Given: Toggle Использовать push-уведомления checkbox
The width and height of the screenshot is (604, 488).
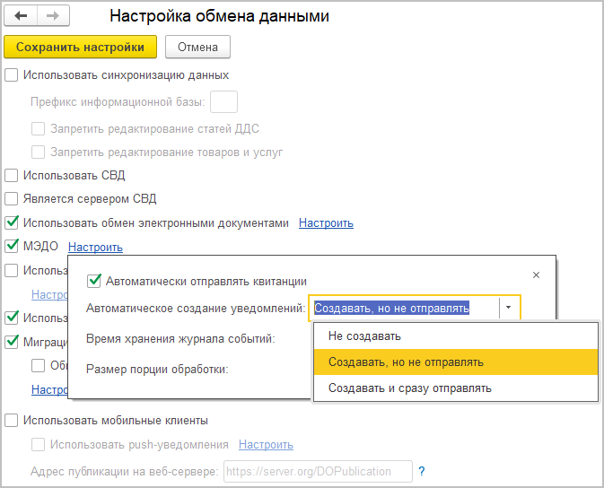Looking at the screenshot, I should pos(38,444).
